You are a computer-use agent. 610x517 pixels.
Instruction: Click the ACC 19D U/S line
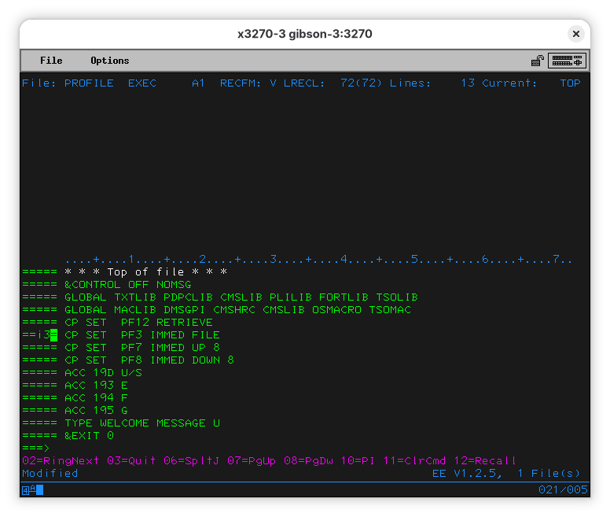pos(103,373)
